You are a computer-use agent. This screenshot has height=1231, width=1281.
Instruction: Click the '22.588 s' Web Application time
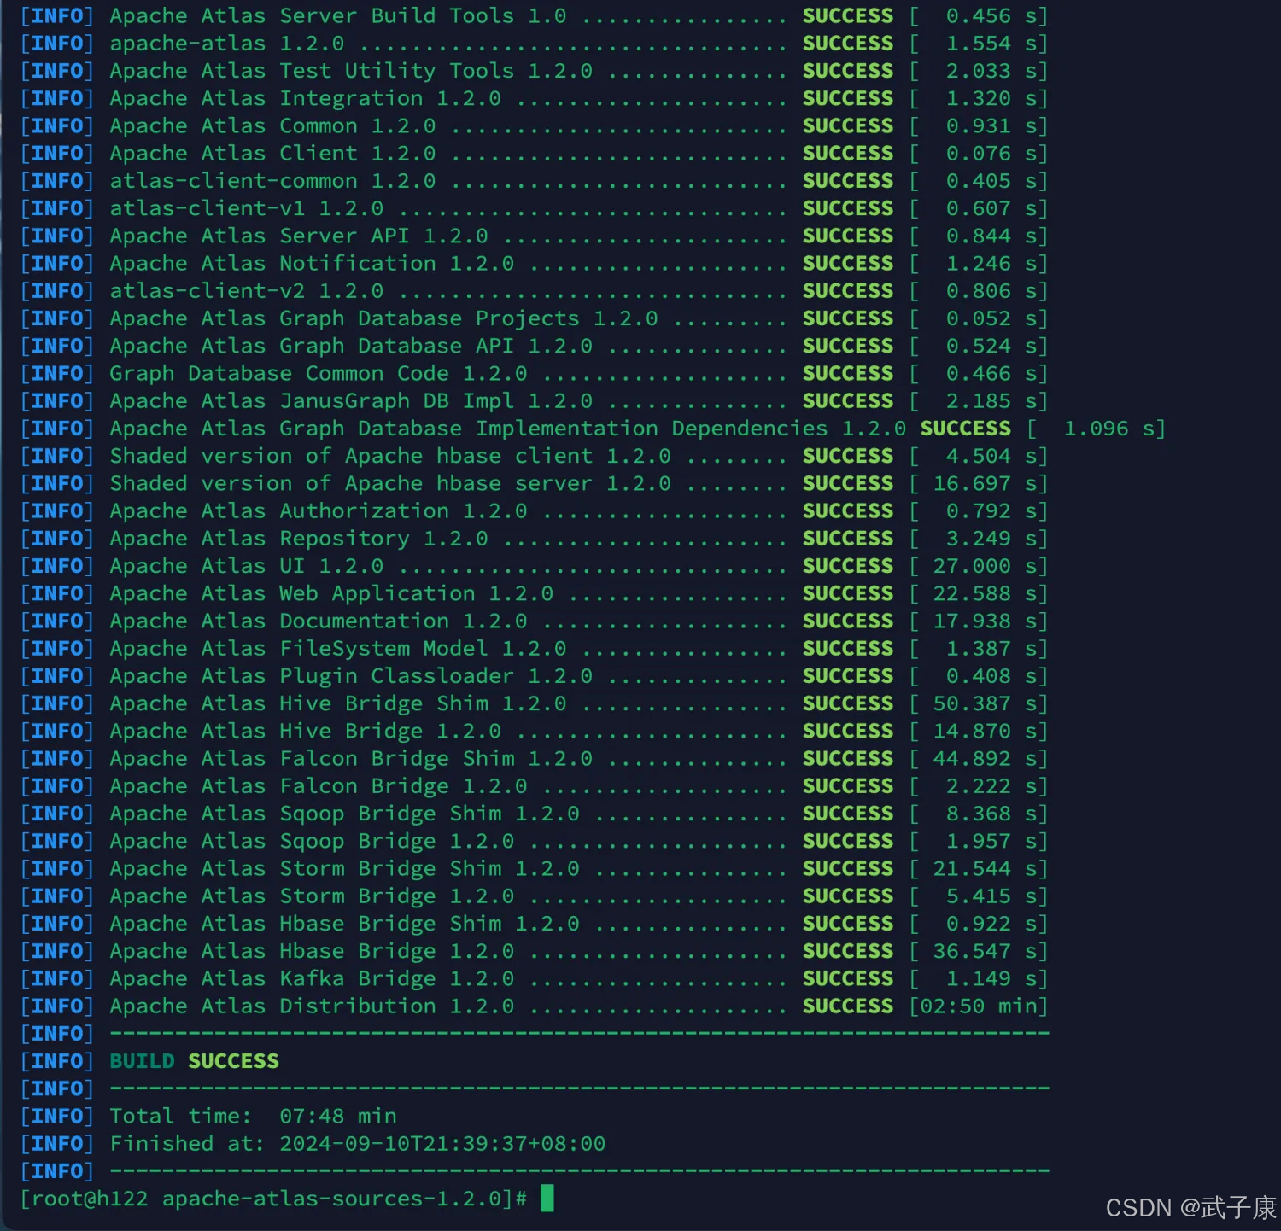pyautogui.click(x=986, y=594)
